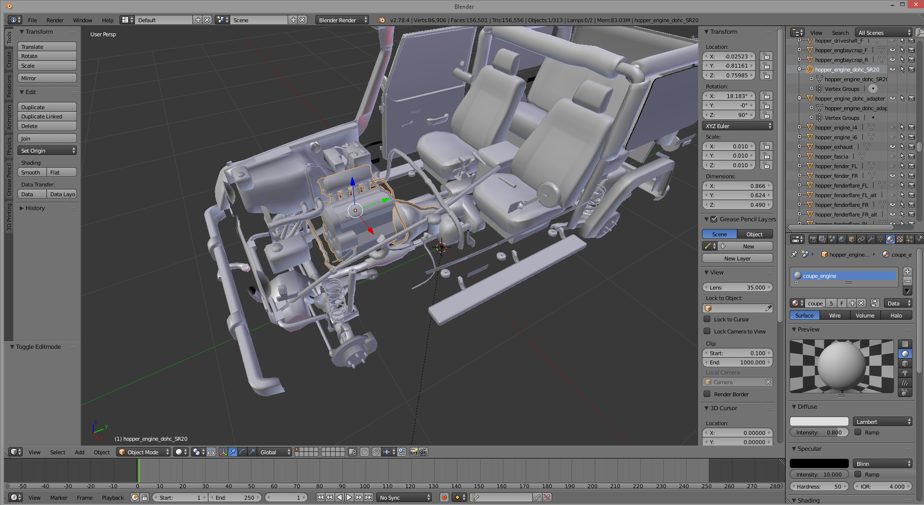The height and width of the screenshot is (505, 924).
Task: Click the white Diffuse color swatch
Action: (x=819, y=422)
